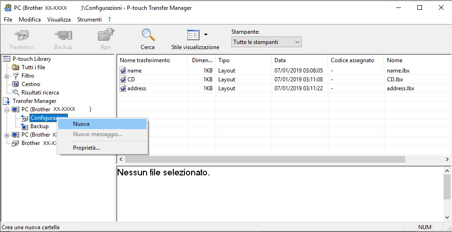This screenshot has height=232, width=452.
Task: Select the Filtro tree item
Action: [28, 76]
